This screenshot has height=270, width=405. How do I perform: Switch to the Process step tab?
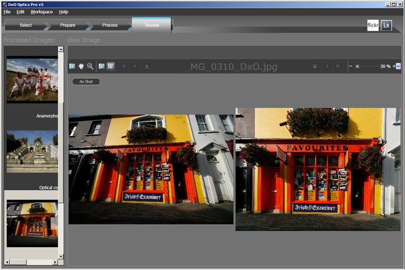pyautogui.click(x=110, y=25)
